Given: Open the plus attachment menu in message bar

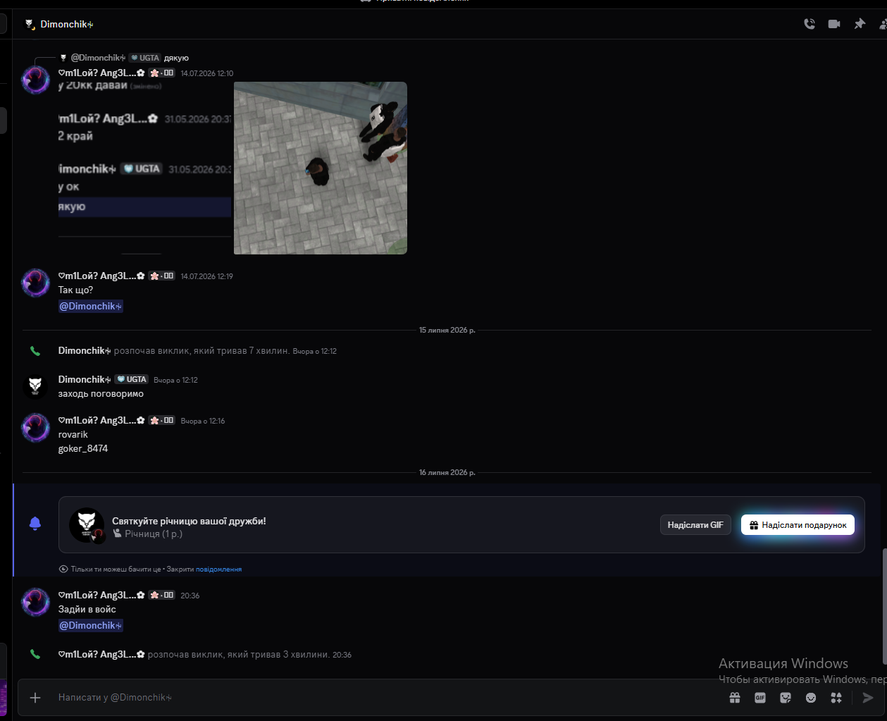Looking at the screenshot, I should pos(35,698).
